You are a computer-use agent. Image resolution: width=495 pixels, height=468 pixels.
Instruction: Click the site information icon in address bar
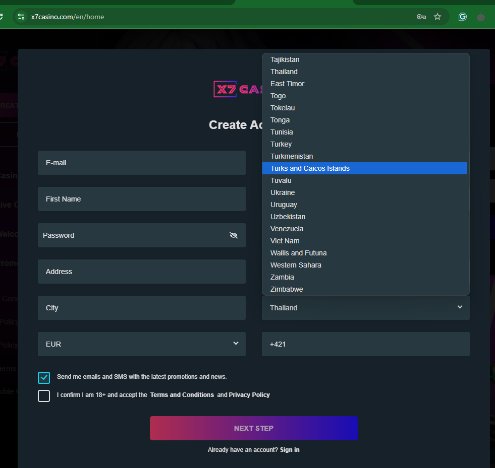[x=21, y=17]
